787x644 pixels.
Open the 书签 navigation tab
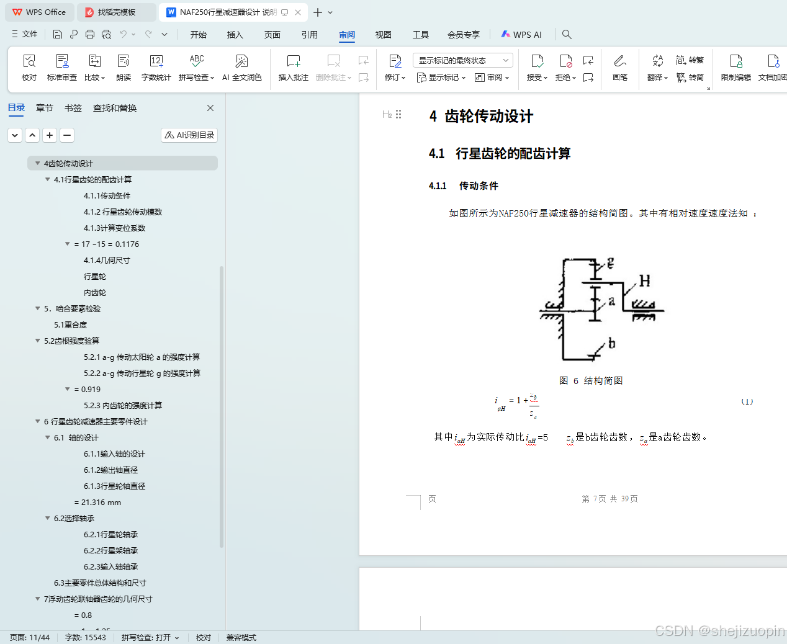[x=73, y=108]
